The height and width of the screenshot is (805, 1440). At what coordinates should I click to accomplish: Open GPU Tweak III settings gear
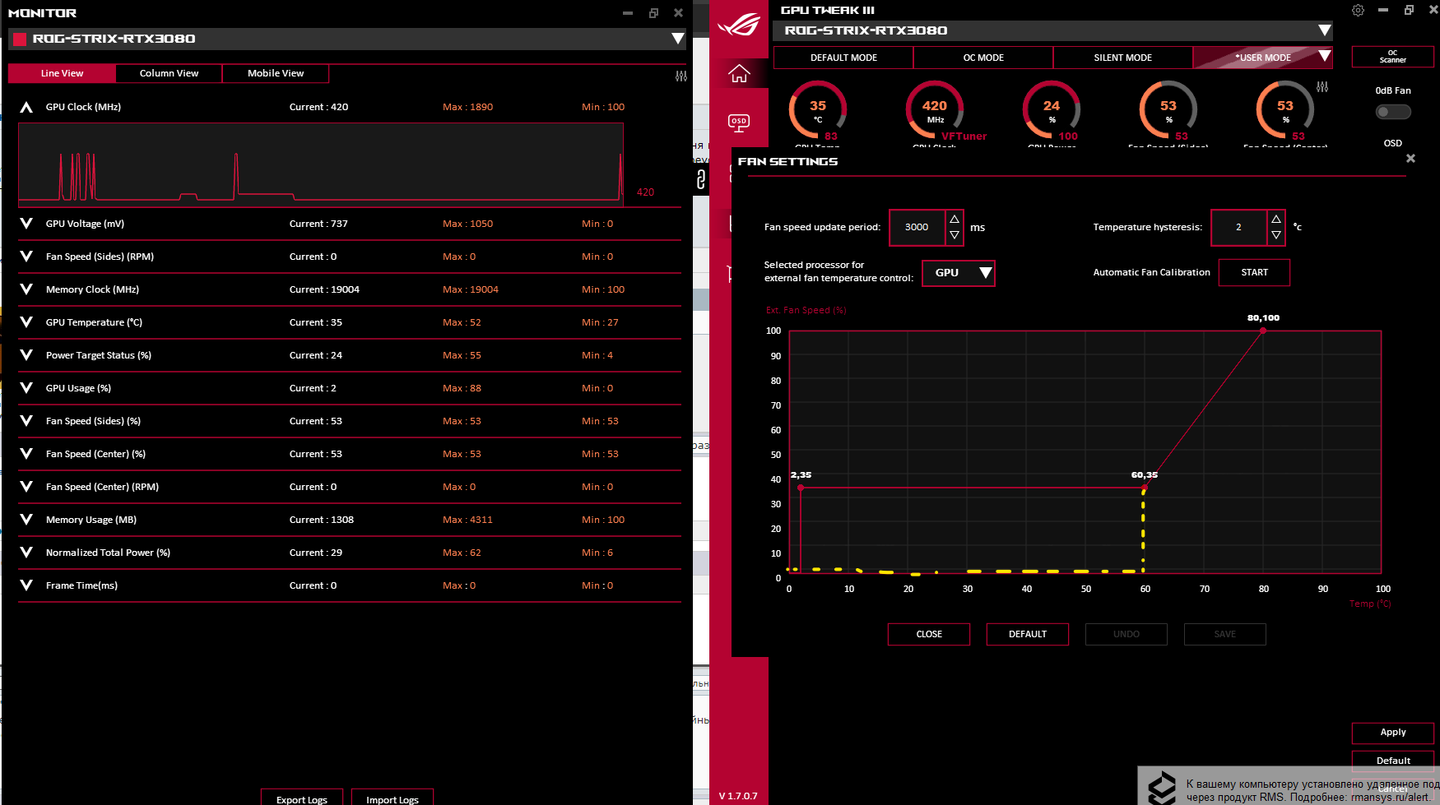[1358, 11]
